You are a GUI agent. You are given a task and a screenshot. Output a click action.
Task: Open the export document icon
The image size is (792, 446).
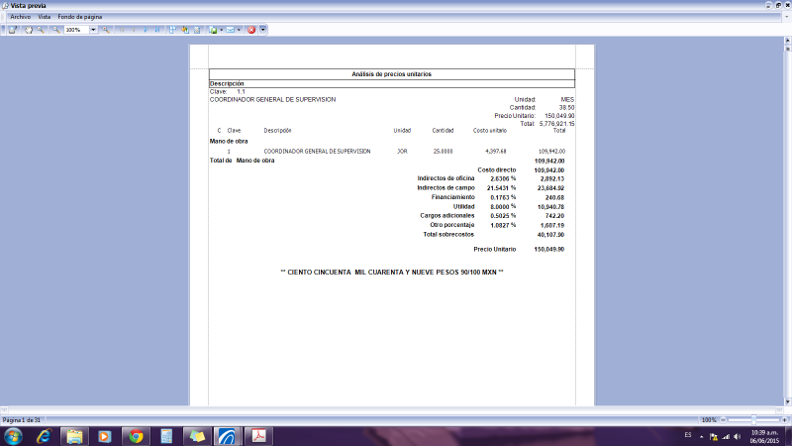click(212, 30)
